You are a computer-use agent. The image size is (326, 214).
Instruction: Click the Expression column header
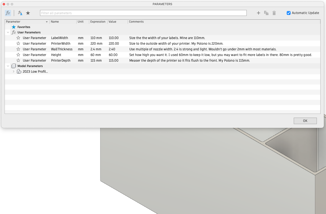(x=98, y=22)
